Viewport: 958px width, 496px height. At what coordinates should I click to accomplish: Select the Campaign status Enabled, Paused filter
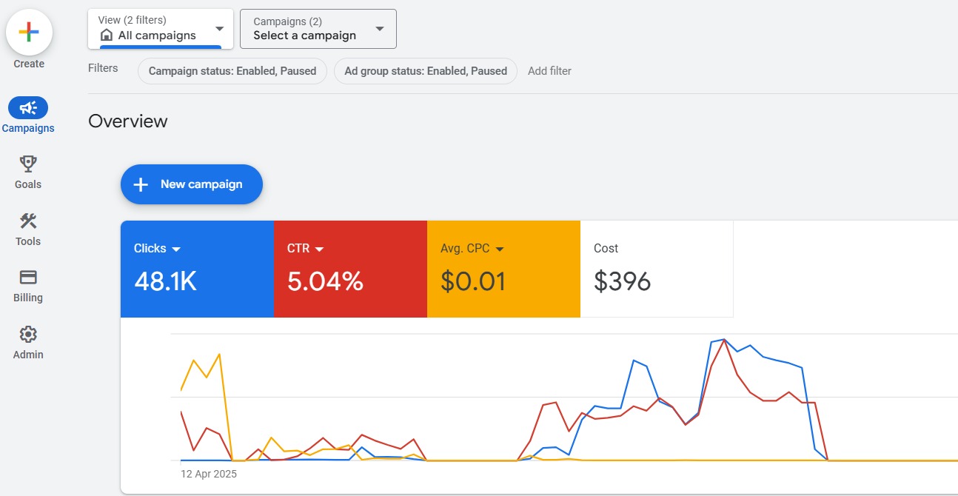pyautogui.click(x=232, y=71)
